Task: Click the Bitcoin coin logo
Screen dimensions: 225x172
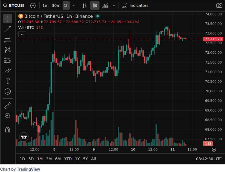Action: point(21,16)
